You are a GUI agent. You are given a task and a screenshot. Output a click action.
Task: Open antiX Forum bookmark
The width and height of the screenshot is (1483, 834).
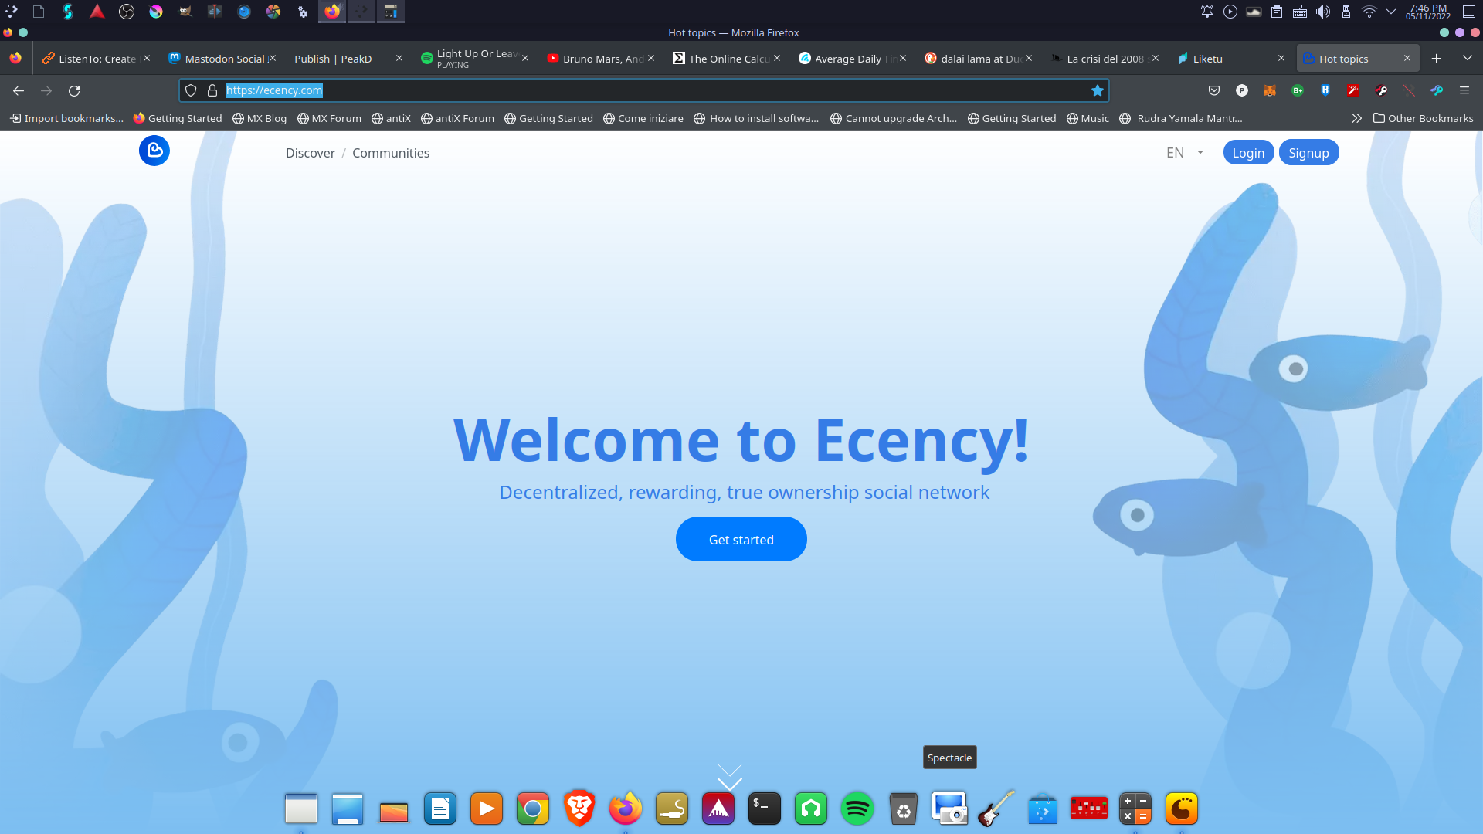[457, 118]
